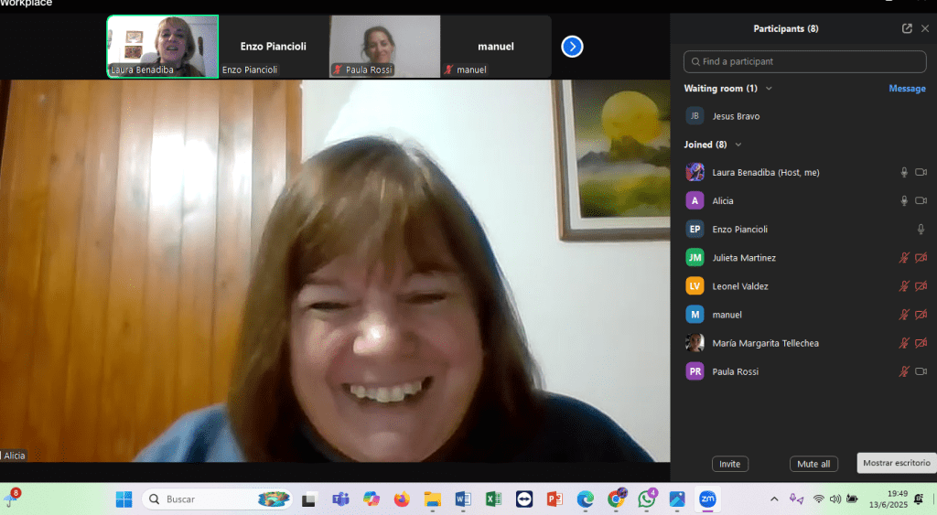This screenshot has height=515, width=937.
Task: Click the Invite button
Action: tap(729, 464)
